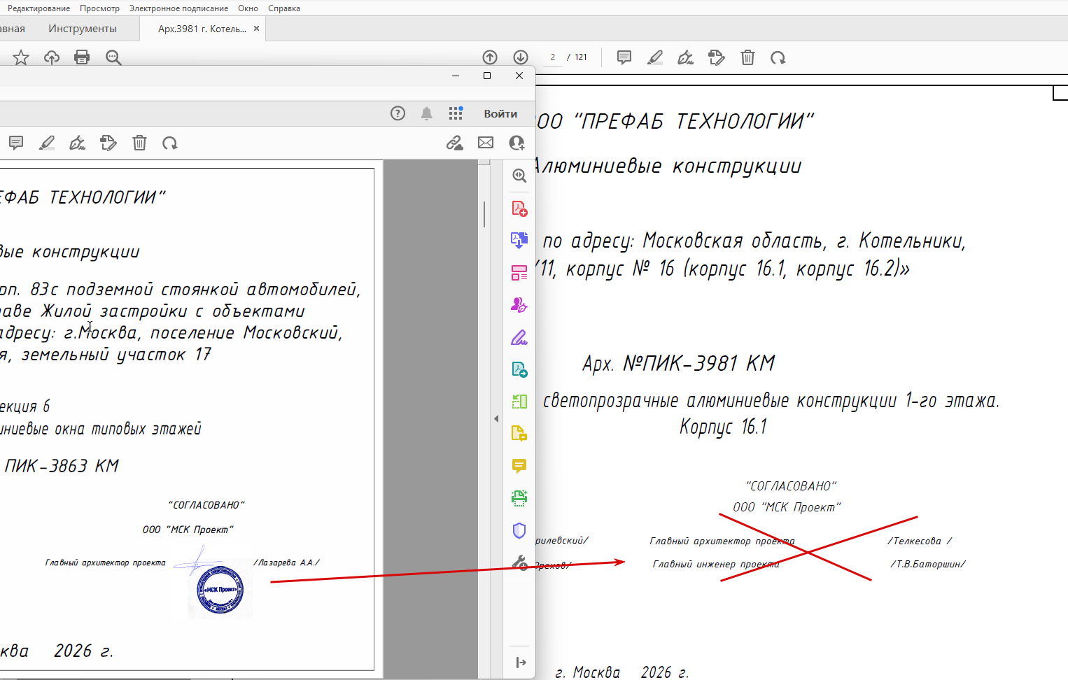This screenshot has width=1068, height=680.
Task: Open the Инструменты tab
Action: pyautogui.click(x=83, y=29)
